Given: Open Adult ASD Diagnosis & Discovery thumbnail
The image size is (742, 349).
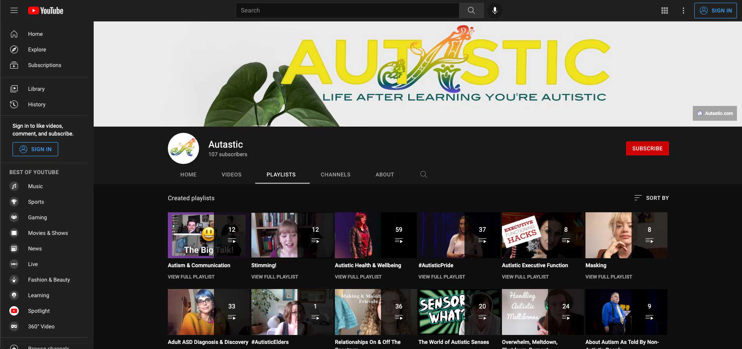Looking at the screenshot, I should [209, 312].
